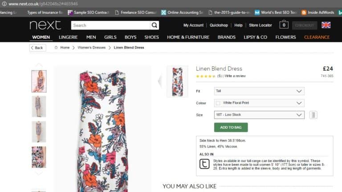342x192 pixels.
Task: Open Inside AdWords bookmark
Action: pyautogui.click(x=318, y=12)
